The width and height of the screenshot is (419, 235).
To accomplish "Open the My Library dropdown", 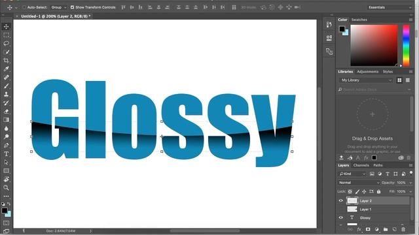I will coord(366,80).
